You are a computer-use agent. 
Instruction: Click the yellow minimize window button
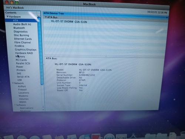tap(12, 2)
